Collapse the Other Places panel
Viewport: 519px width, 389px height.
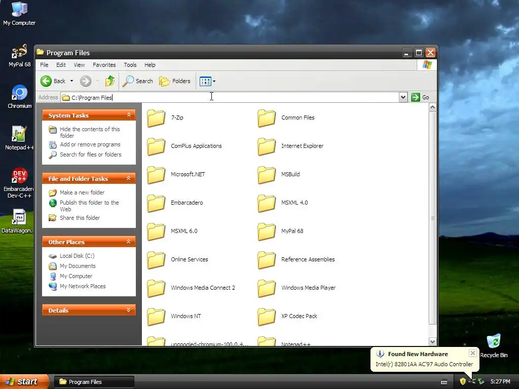coord(129,242)
